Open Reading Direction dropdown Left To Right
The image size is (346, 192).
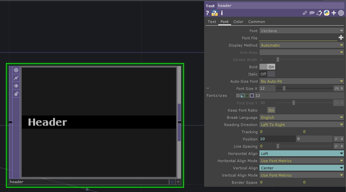(x=302, y=125)
